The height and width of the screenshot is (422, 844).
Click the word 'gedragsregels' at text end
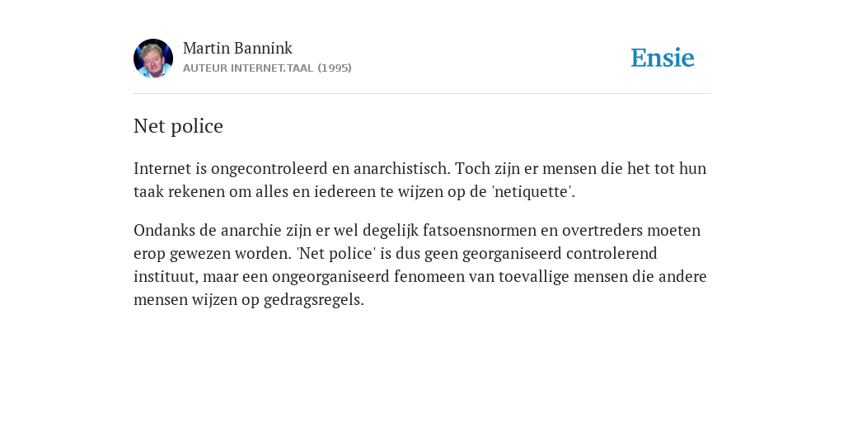(x=314, y=300)
